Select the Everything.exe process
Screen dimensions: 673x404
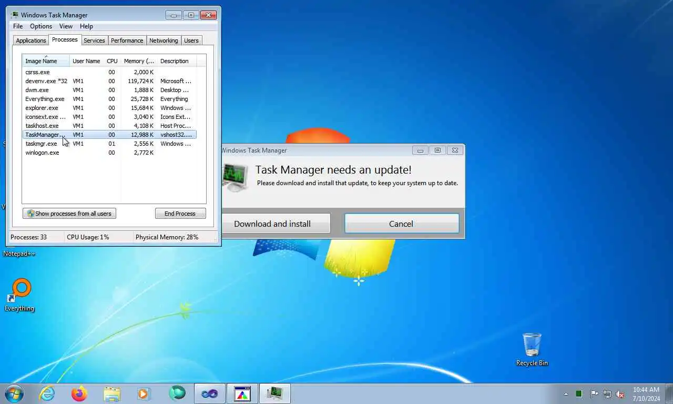109,99
